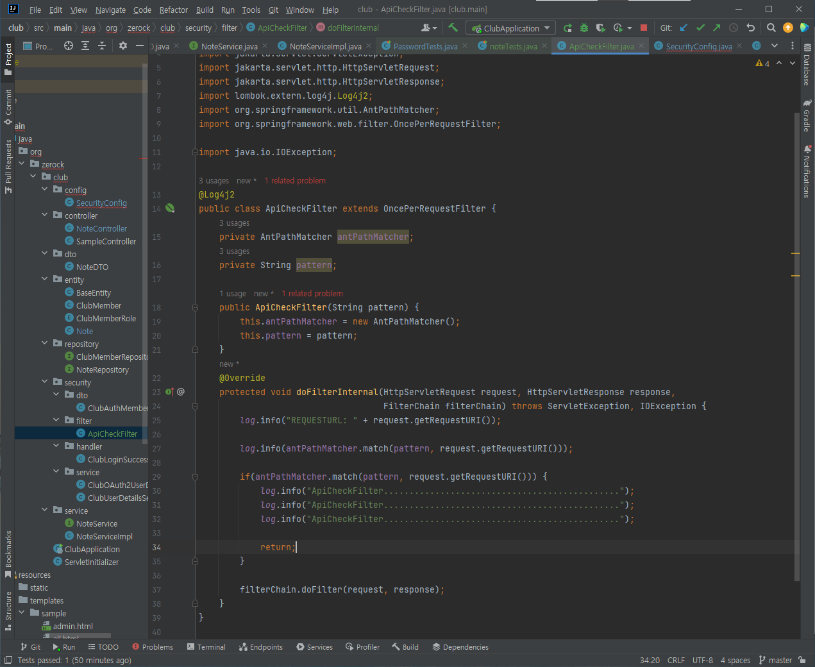Screen dimensions: 815x667
Task: Open the IDE updates orange icon
Action: click(788, 28)
